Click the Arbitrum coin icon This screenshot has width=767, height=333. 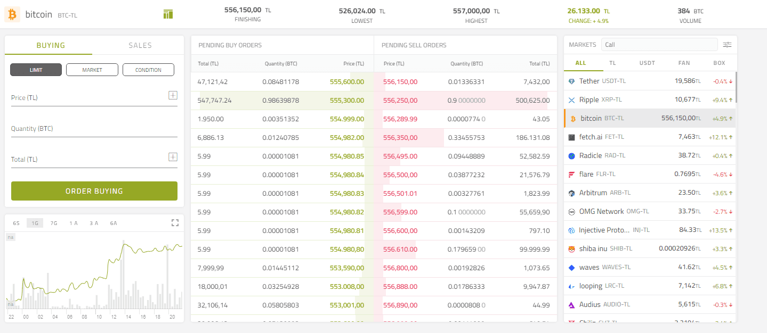pyautogui.click(x=572, y=193)
